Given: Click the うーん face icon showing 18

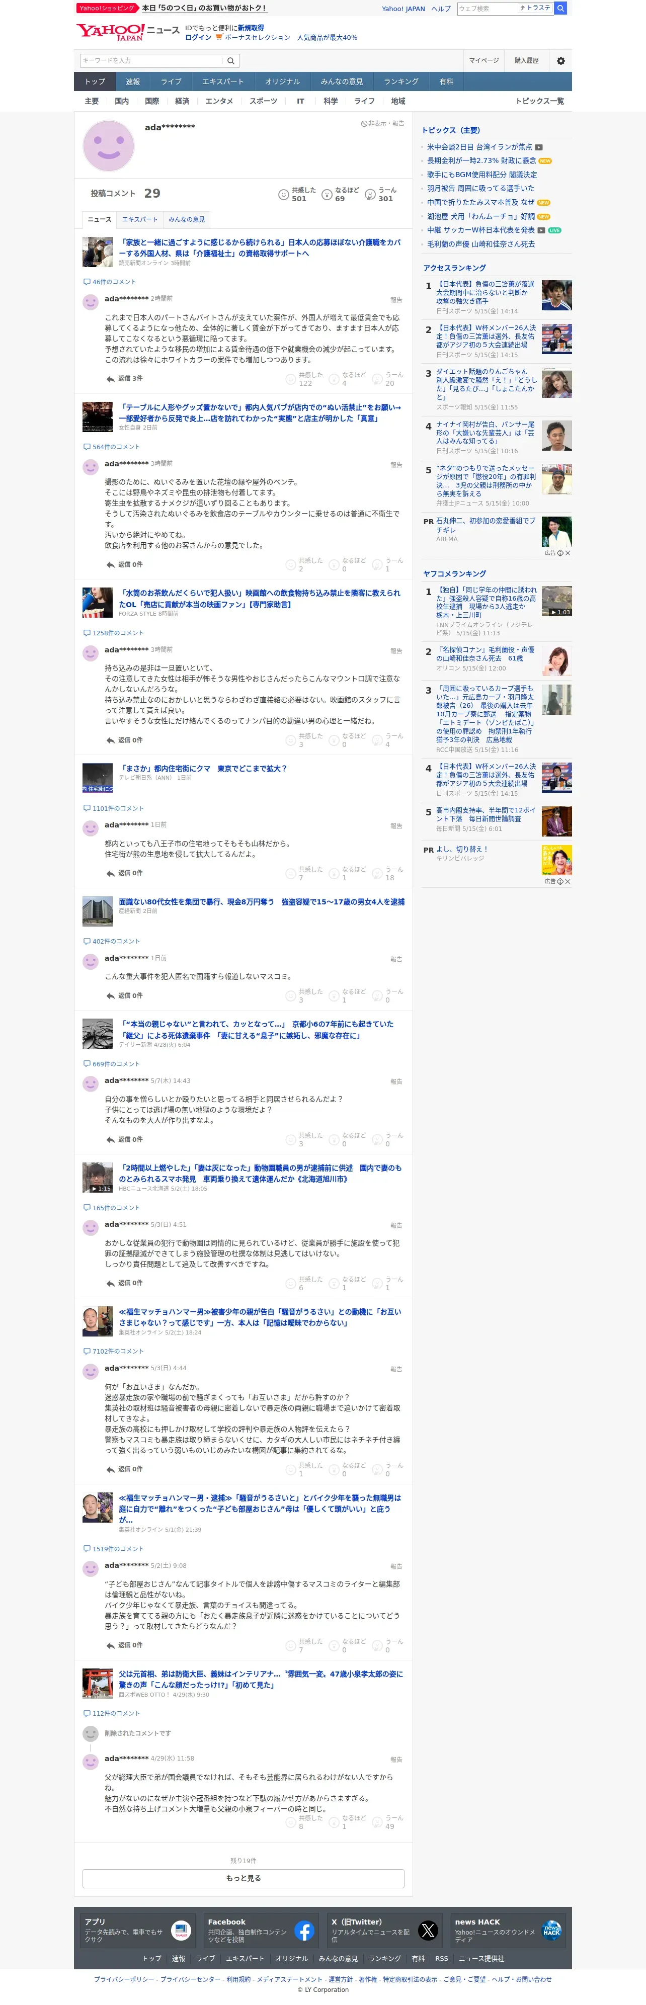Looking at the screenshot, I should click(377, 873).
